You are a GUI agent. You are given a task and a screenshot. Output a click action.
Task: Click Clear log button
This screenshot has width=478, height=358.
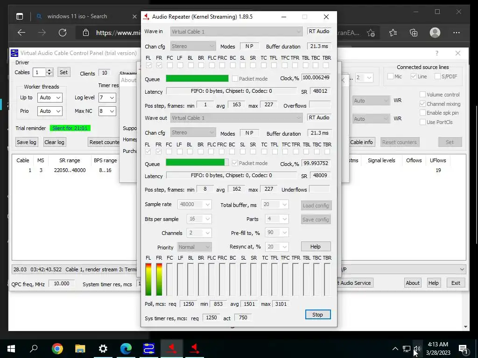[x=54, y=142]
